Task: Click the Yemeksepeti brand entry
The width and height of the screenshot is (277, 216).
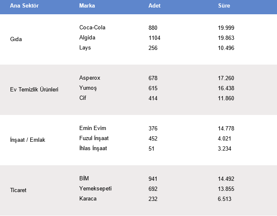Action: [x=95, y=189]
